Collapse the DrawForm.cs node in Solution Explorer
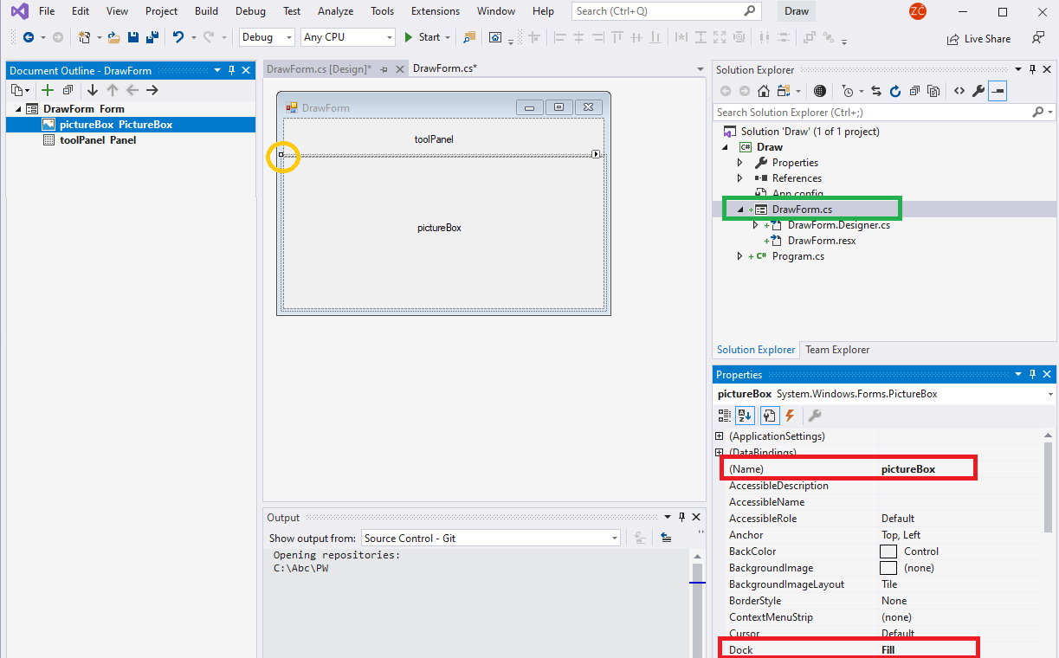Image resolution: width=1059 pixels, height=658 pixels. (739, 210)
